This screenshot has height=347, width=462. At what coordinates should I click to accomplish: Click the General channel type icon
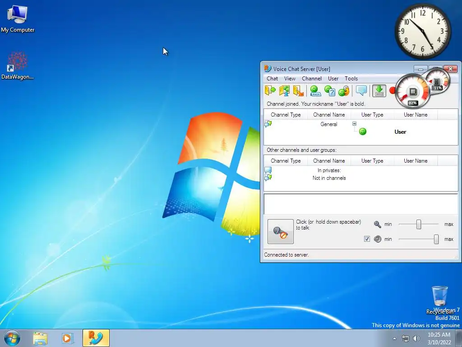click(x=268, y=124)
